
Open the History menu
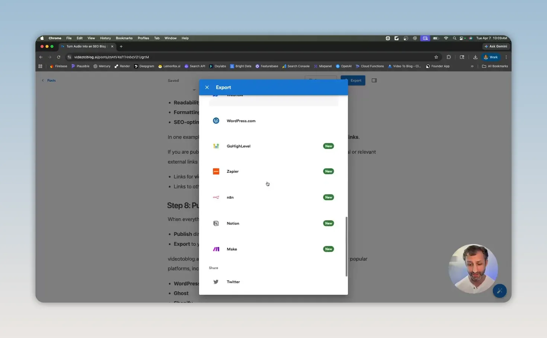tap(105, 38)
